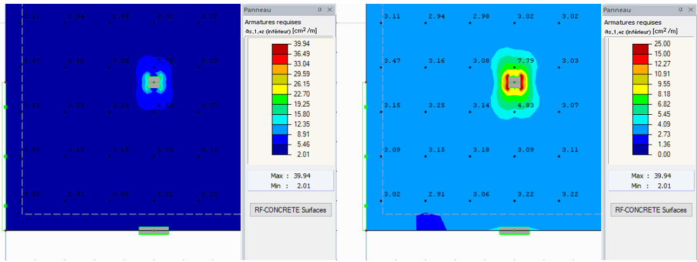Click the 19.25 legend value

coord(302,104)
